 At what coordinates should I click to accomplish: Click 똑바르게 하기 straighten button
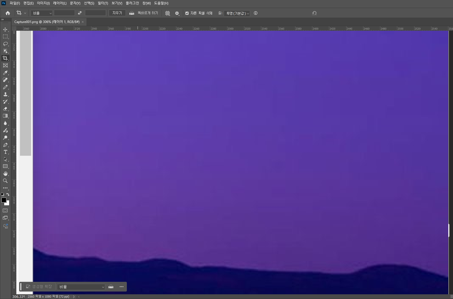[148, 13]
